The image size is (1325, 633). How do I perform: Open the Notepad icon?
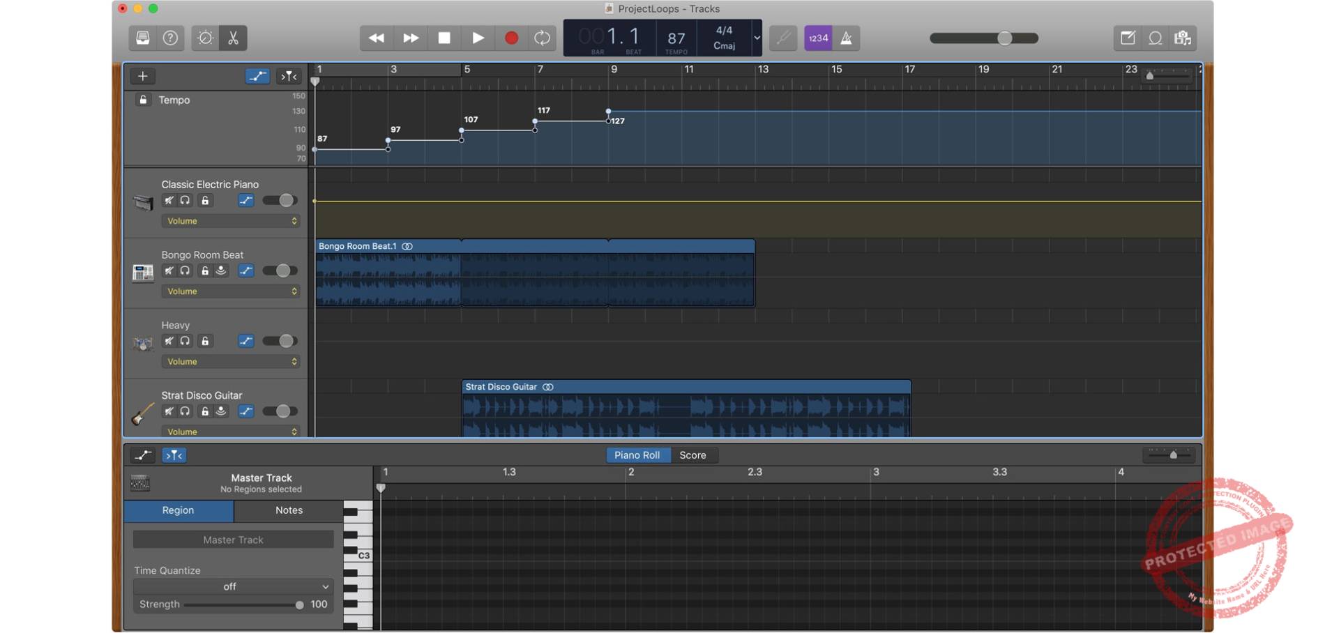click(1127, 38)
